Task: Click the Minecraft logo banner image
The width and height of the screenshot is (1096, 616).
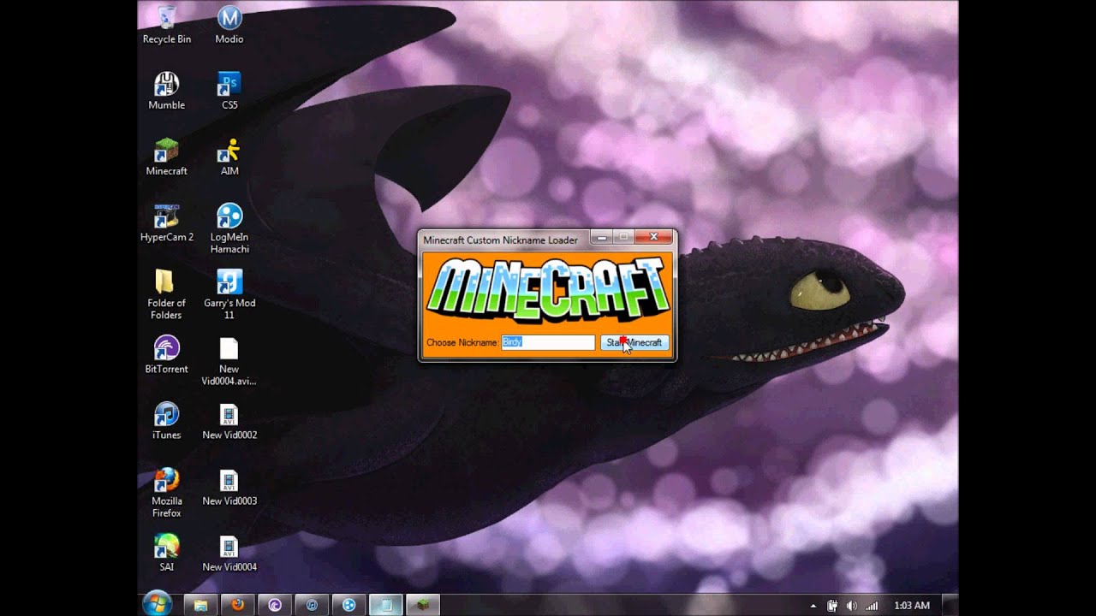Action: (x=548, y=290)
